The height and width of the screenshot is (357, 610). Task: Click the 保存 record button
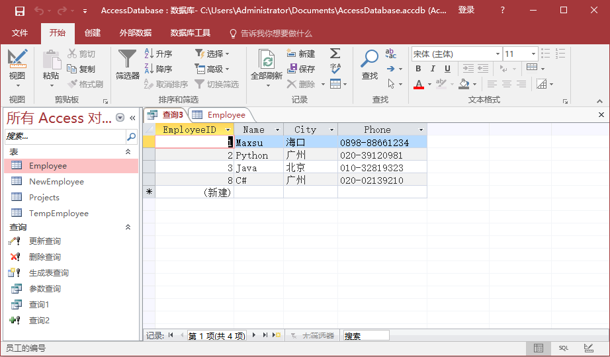[x=301, y=69]
